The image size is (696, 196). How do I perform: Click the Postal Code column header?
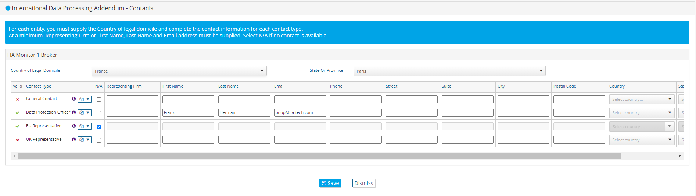(565, 86)
